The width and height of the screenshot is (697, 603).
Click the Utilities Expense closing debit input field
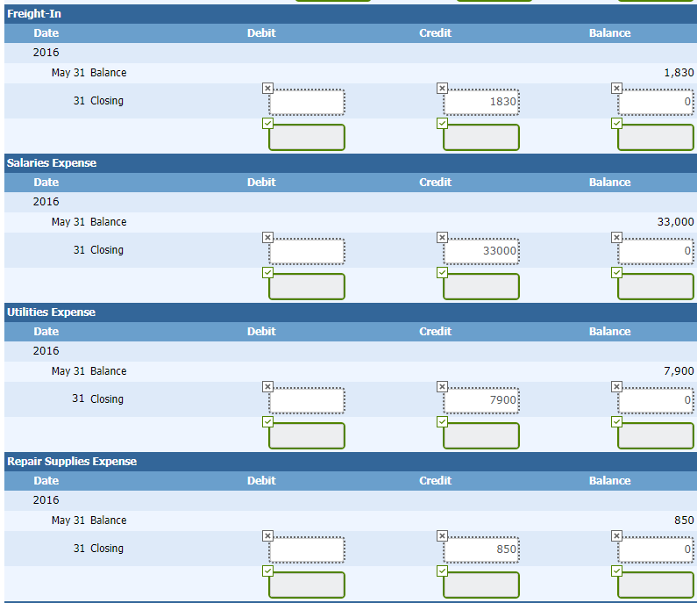pos(307,400)
